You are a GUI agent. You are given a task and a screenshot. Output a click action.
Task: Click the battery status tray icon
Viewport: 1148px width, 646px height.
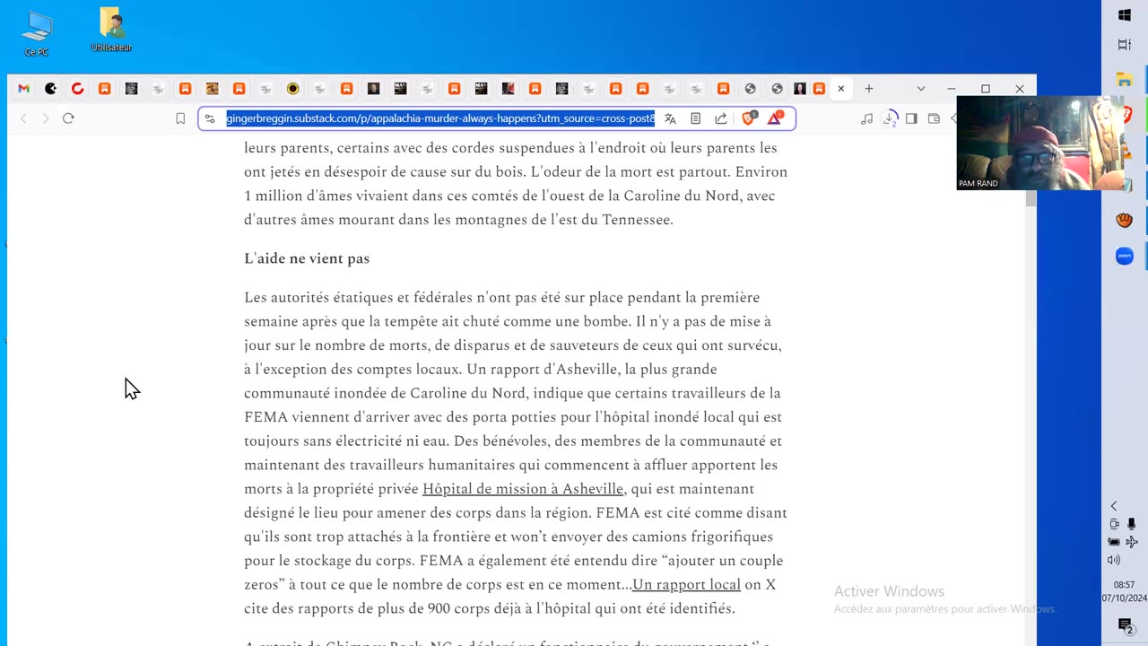tap(1114, 542)
